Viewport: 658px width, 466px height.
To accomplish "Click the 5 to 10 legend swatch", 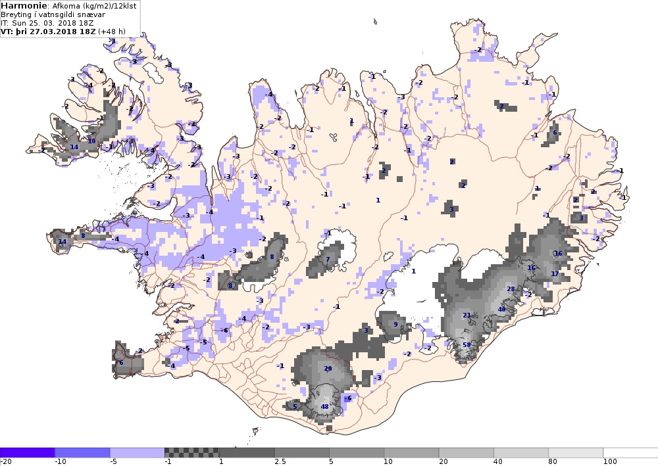I will pyautogui.click(x=357, y=453).
